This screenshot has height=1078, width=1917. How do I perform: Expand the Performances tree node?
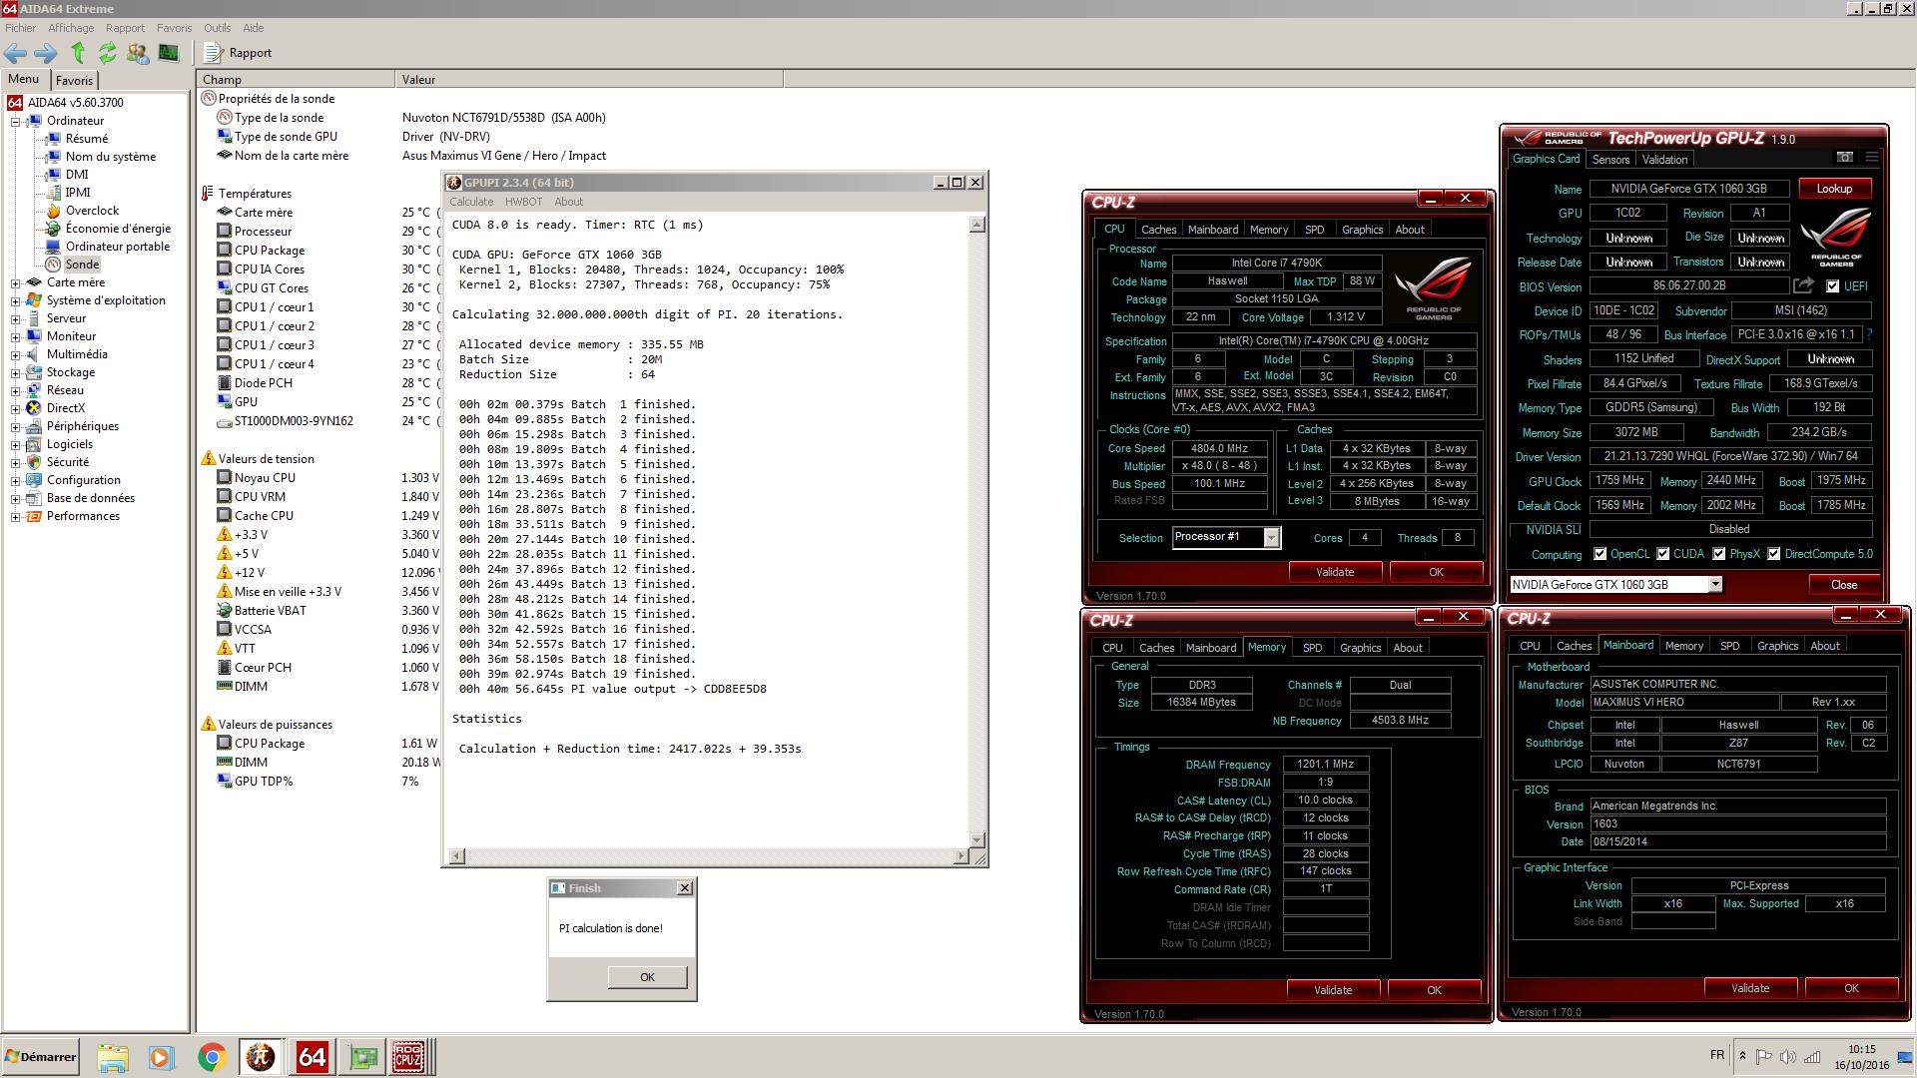tap(15, 517)
